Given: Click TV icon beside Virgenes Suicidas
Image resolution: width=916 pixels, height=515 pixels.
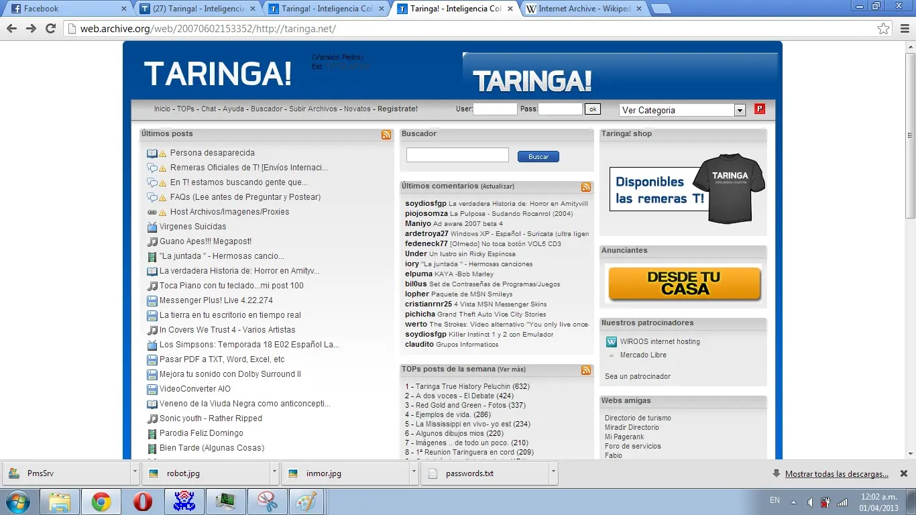Looking at the screenshot, I should pyautogui.click(x=152, y=227).
